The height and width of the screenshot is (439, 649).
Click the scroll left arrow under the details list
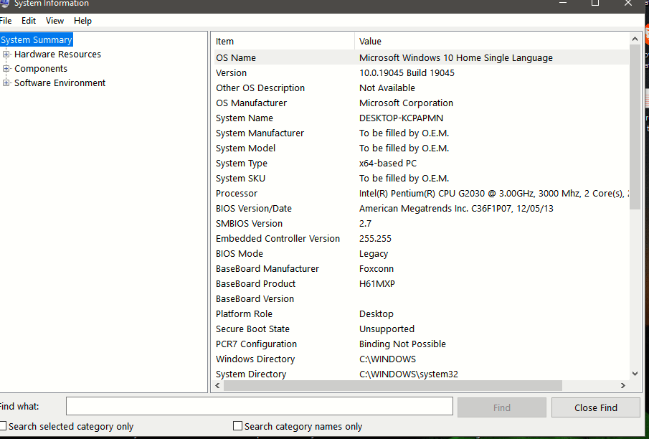[x=218, y=386]
